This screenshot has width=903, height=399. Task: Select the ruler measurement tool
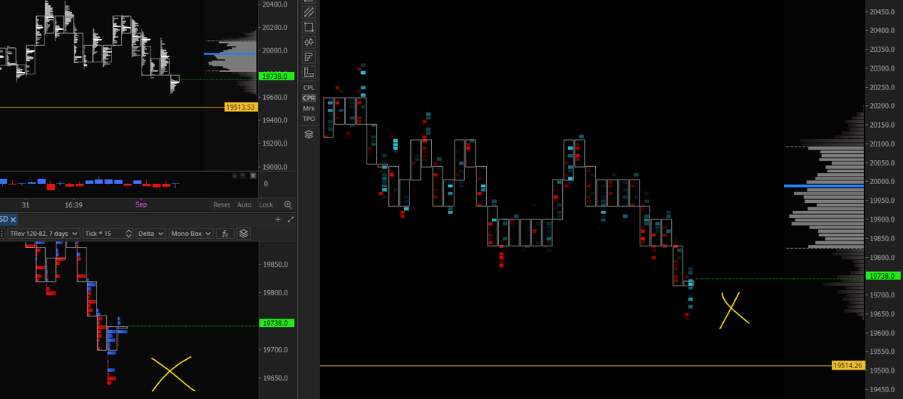309,72
